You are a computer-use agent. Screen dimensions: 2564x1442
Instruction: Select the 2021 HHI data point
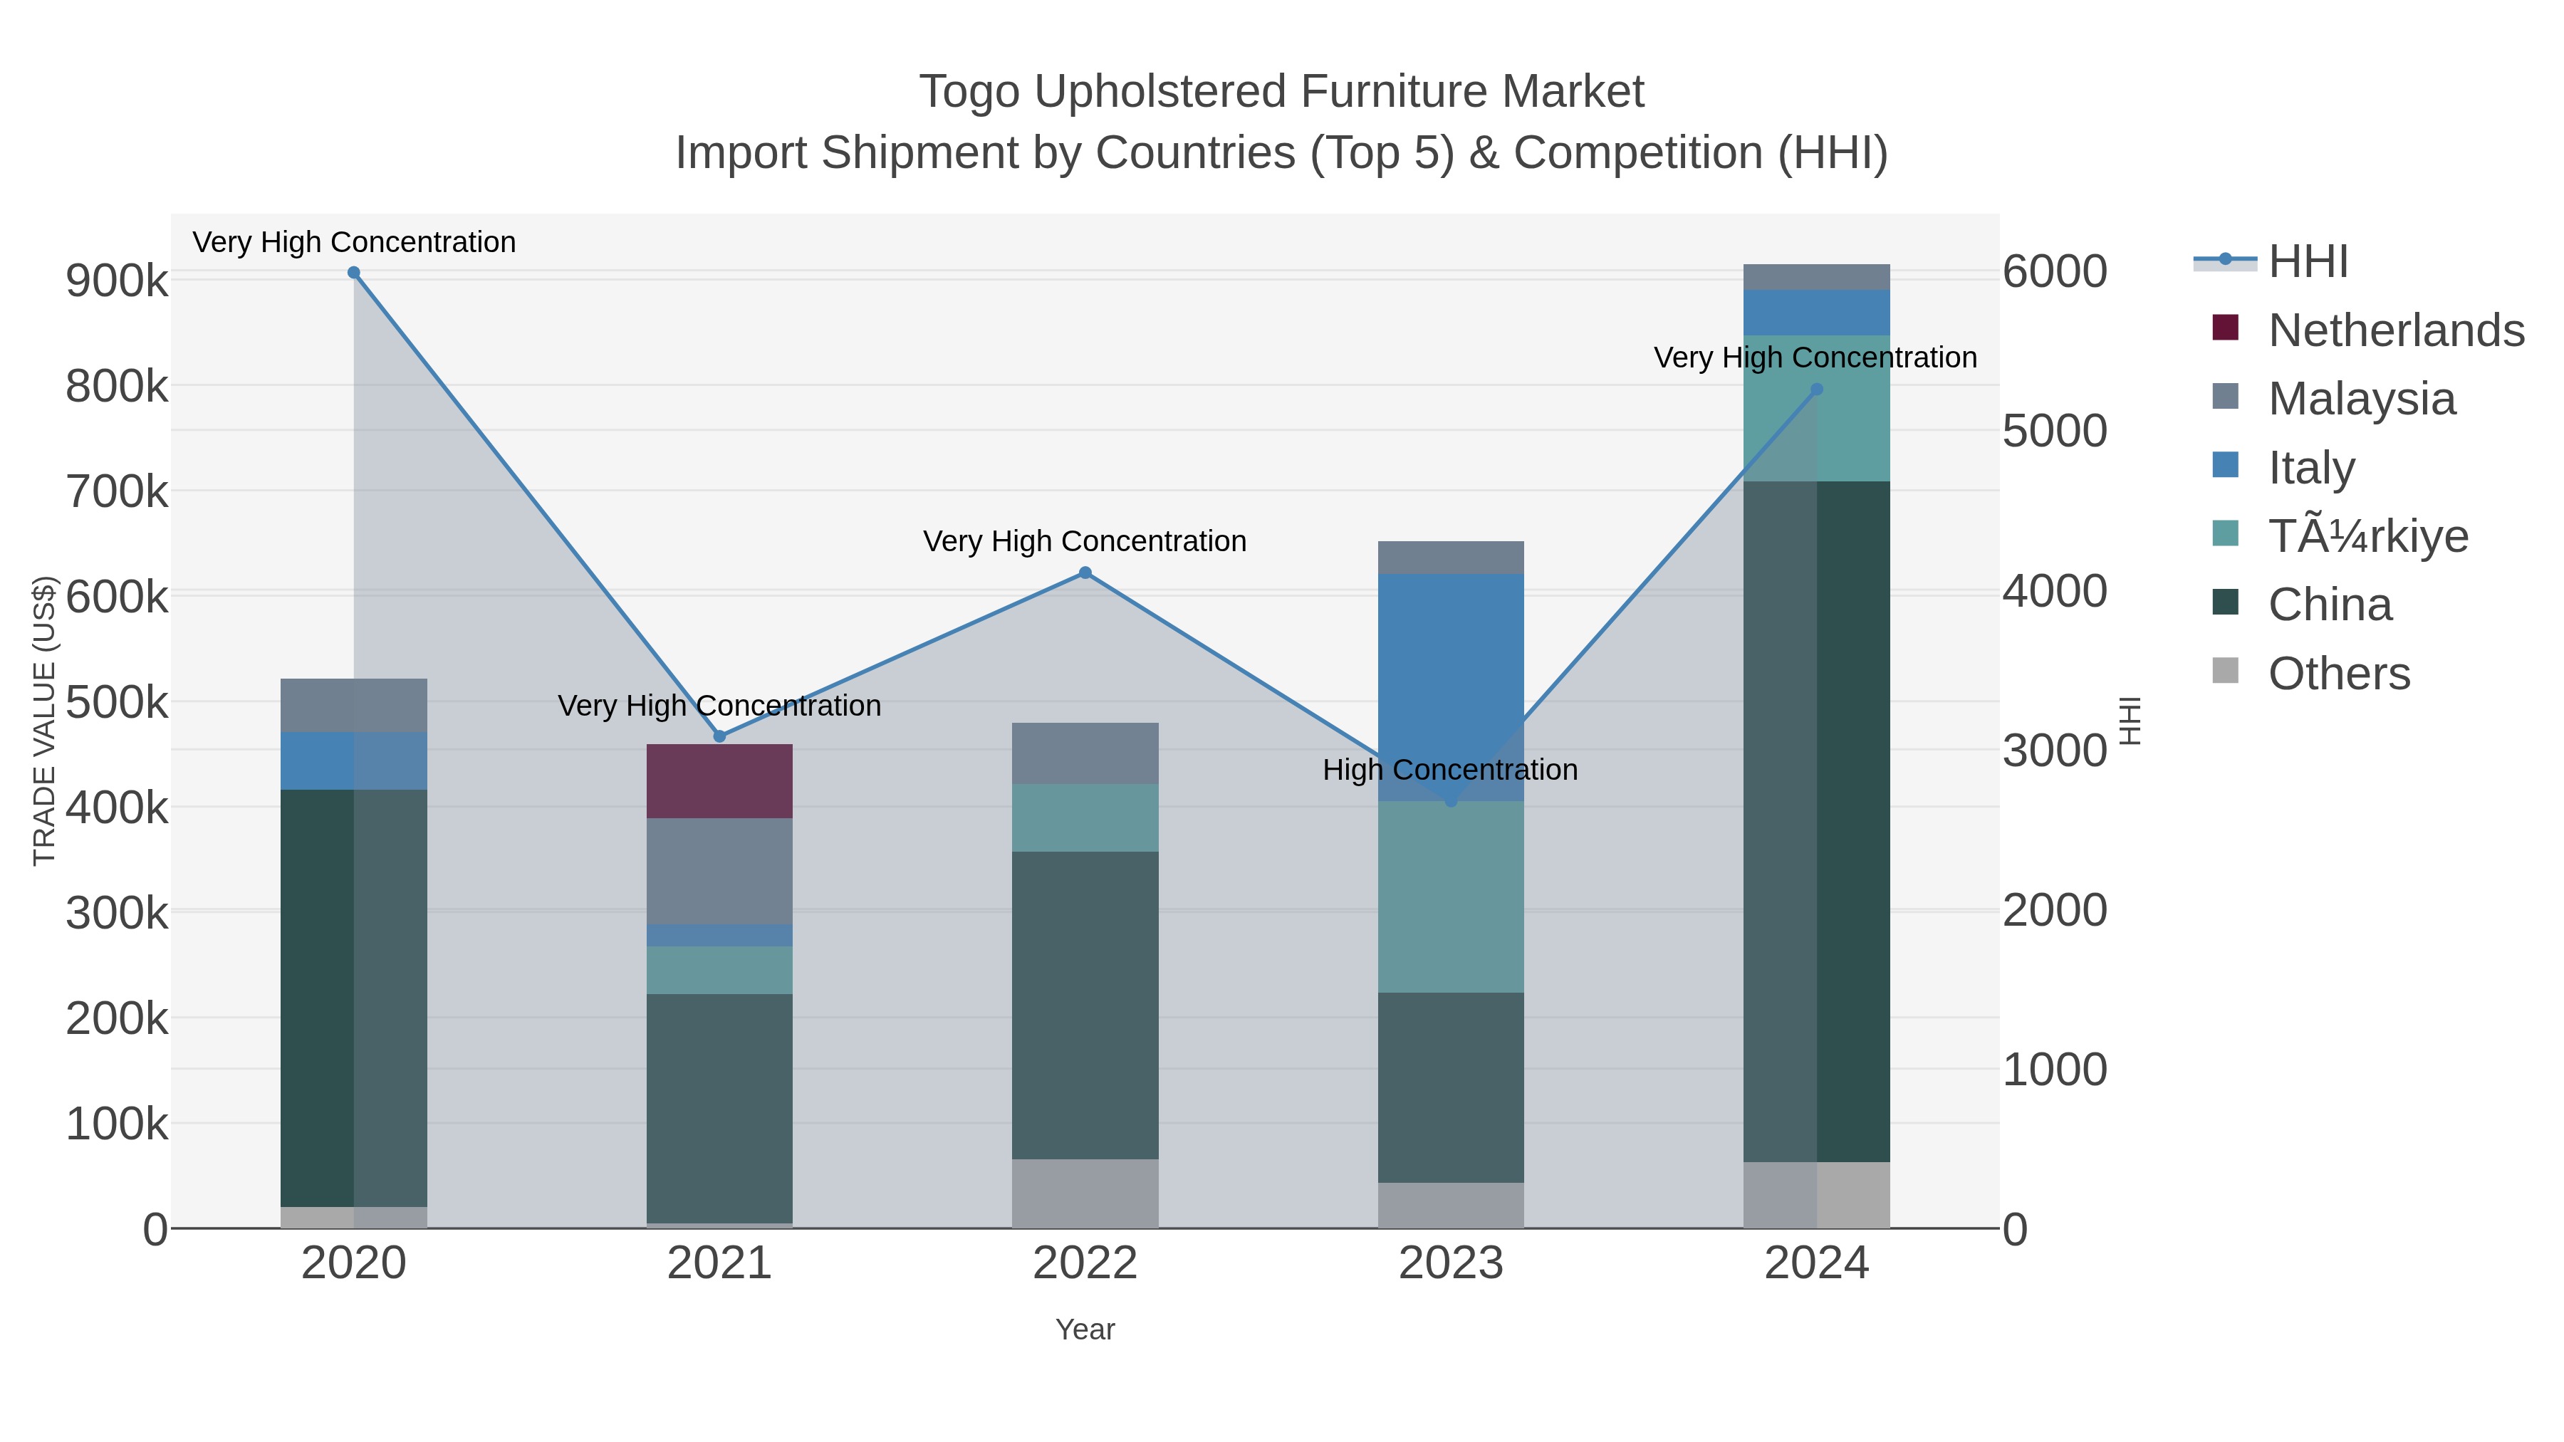719,736
